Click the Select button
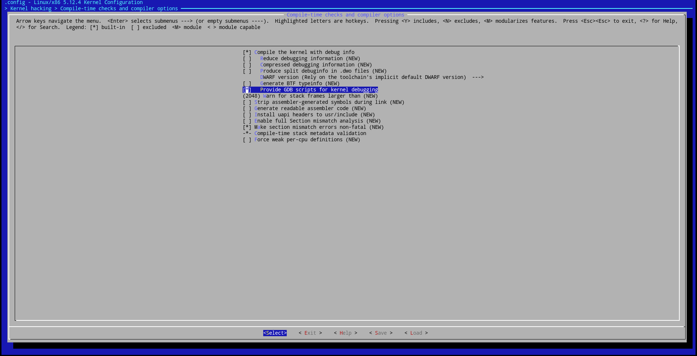The height and width of the screenshot is (356, 697). pyautogui.click(x=275, y=333)
